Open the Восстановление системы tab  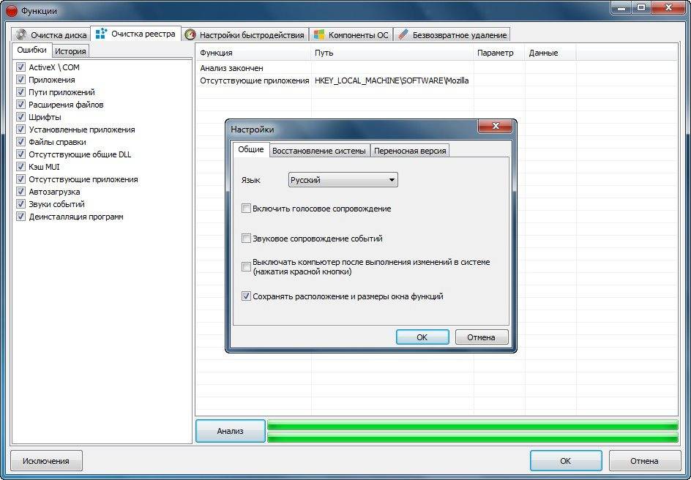pyautogui.click(x=319, y=151)
